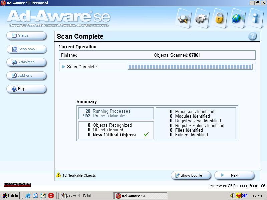
Task: Open Help from the sidebar
Action: coord(27,89)
